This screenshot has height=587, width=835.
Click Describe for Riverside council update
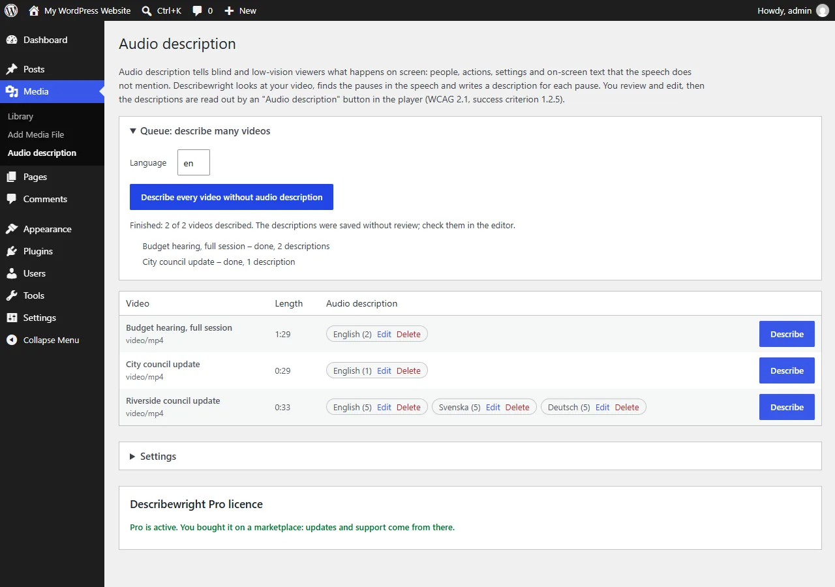[x=787, y=407]
